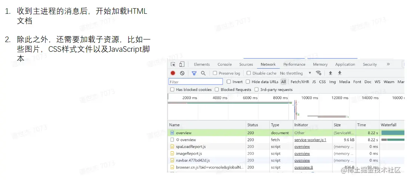Sort by the Type column header

tap(281, 125)
